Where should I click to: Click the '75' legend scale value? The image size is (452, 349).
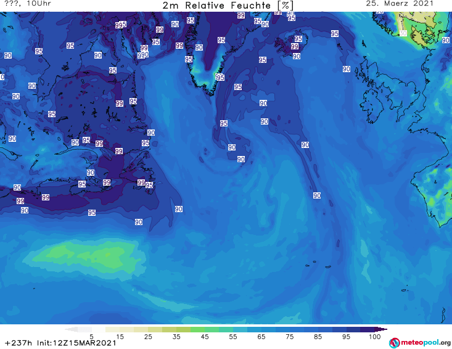click(x=289, y=337)
